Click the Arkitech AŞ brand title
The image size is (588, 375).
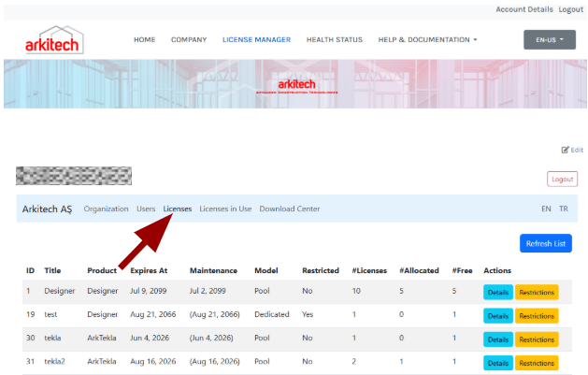pos(47,209)
